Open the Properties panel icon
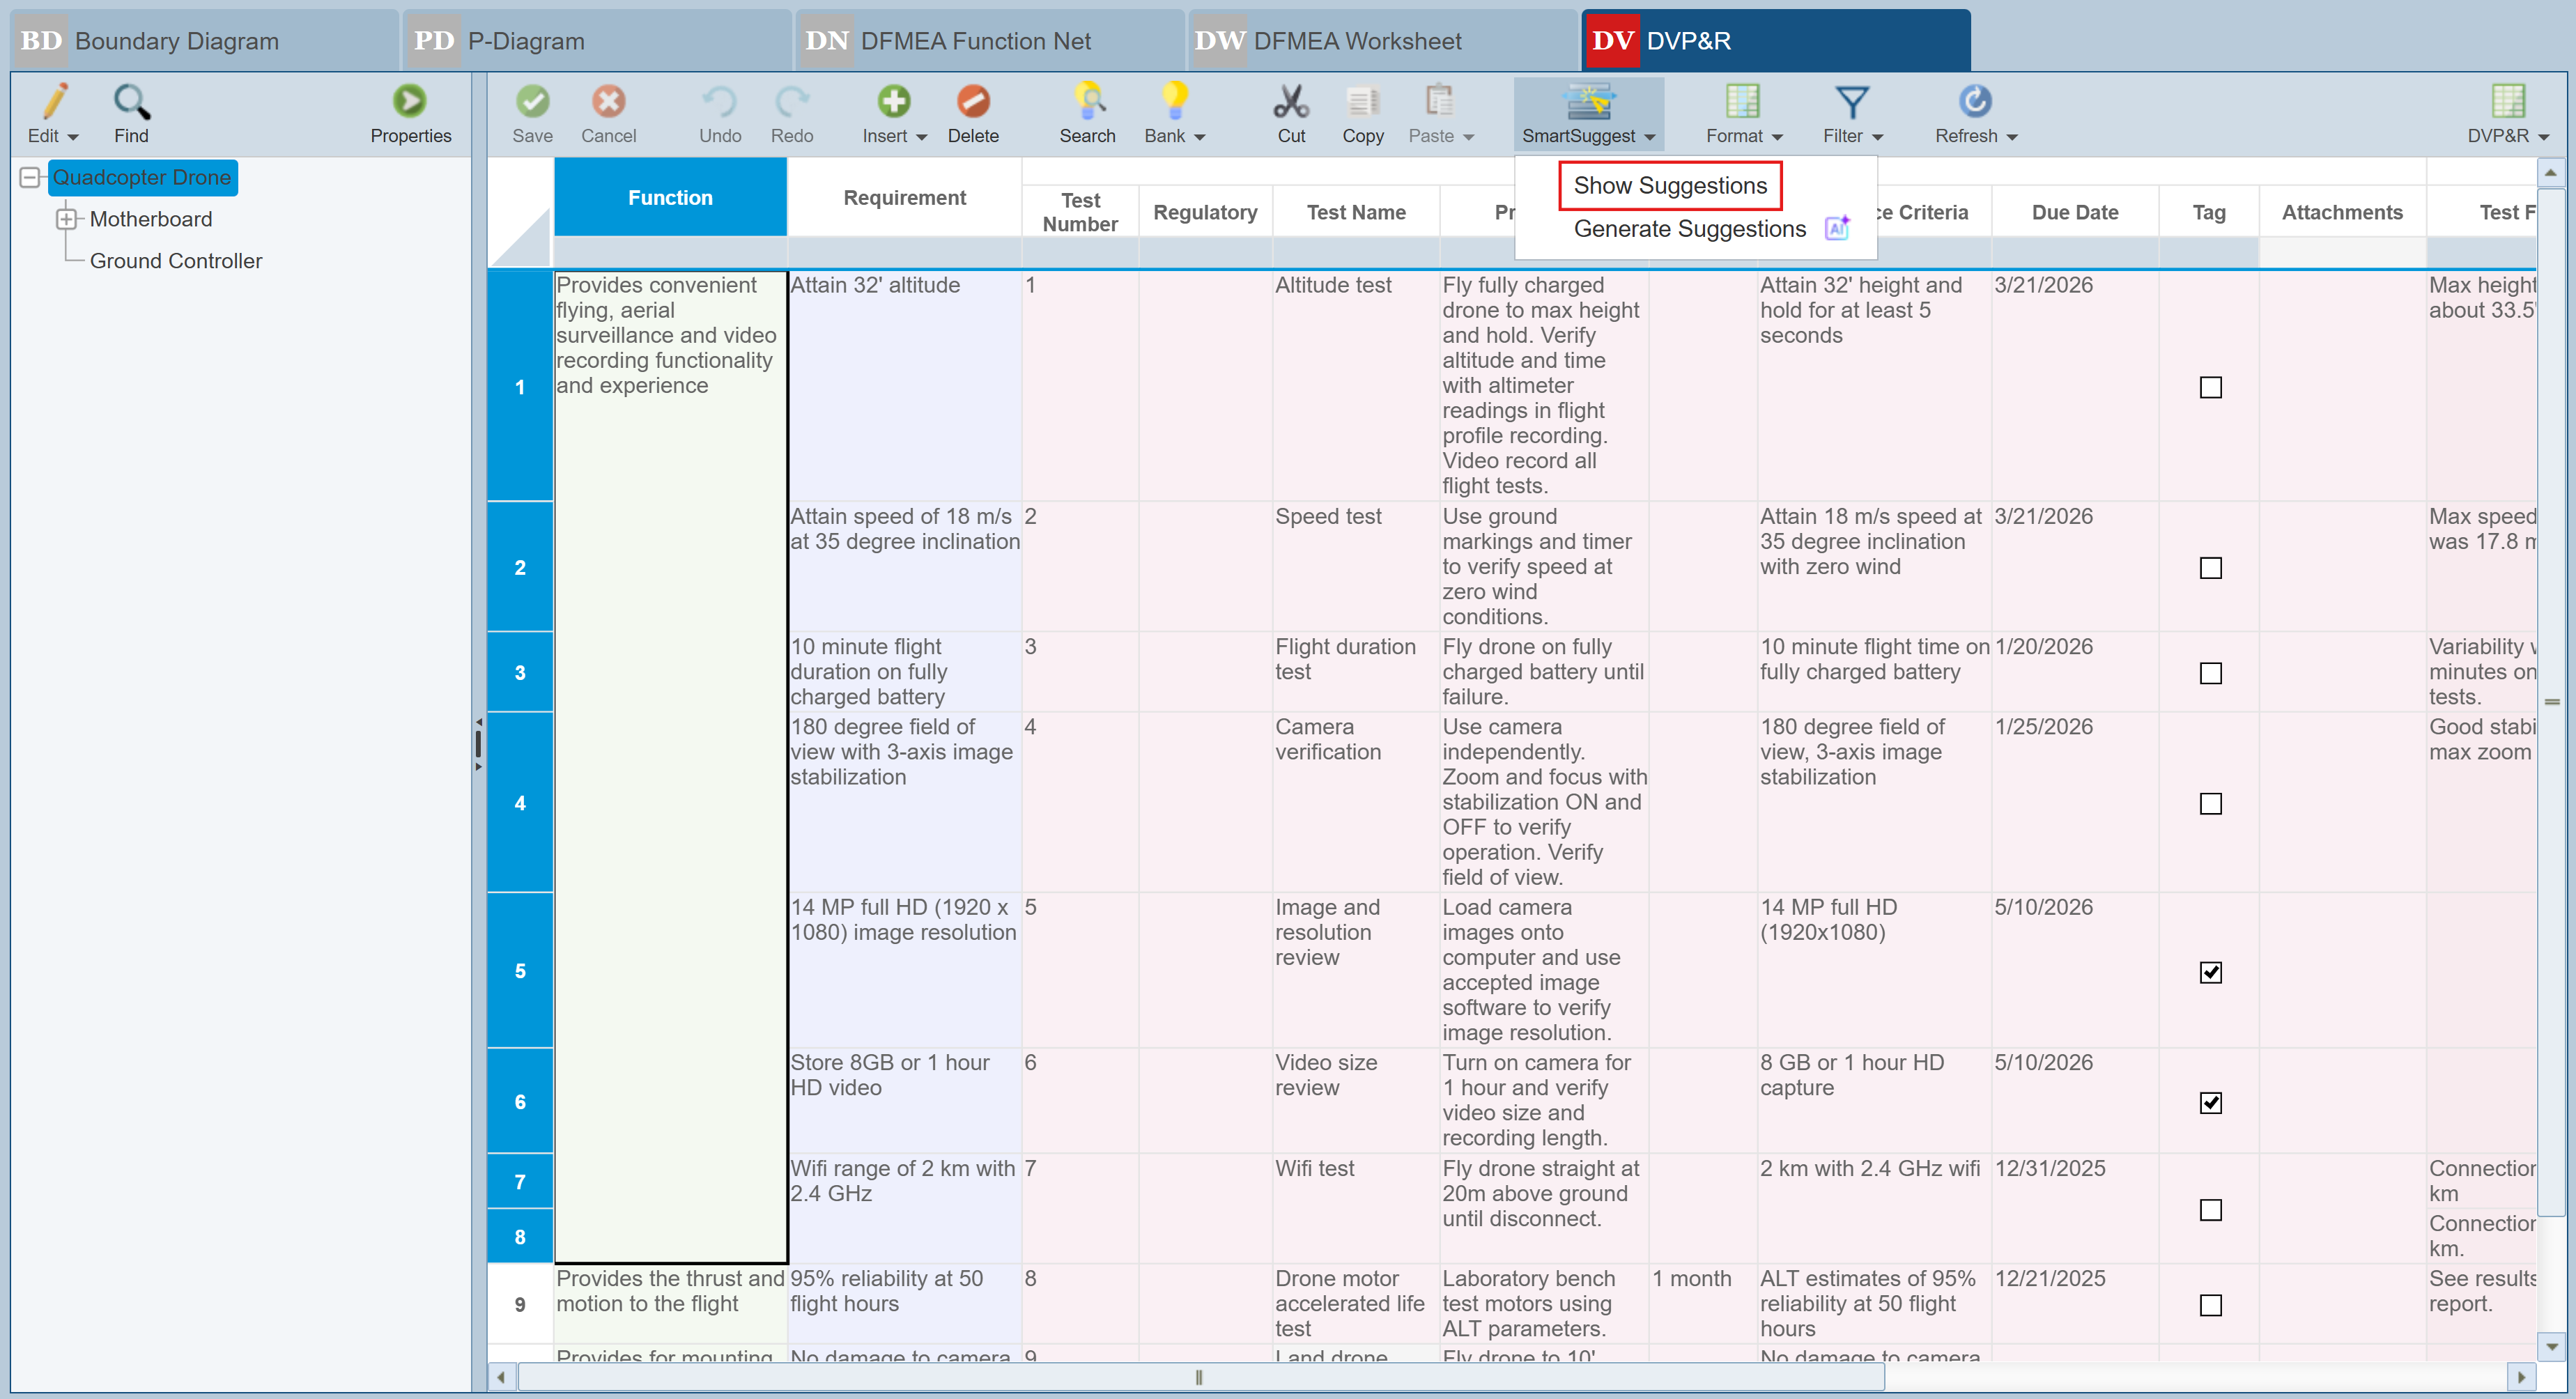 pos(409,102)
